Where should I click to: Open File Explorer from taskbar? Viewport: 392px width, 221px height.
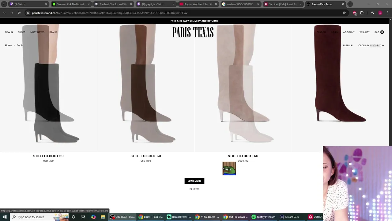(x=103, y=217)
